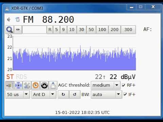Toggle the ST stereo indicator

[10, 77]
